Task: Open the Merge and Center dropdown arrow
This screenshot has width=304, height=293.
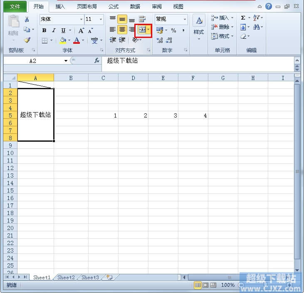Action: (x=148, y=30)
